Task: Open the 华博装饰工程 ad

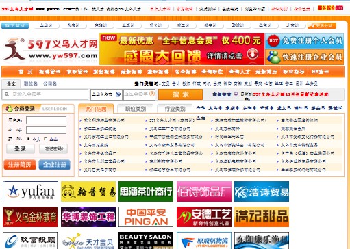Action: click(88, 217)
